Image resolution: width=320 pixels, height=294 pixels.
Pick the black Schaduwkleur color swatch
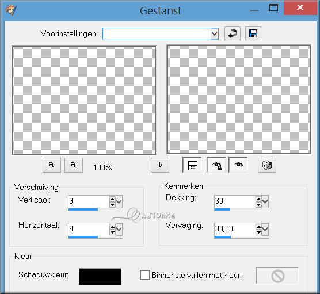click(100, 277)
